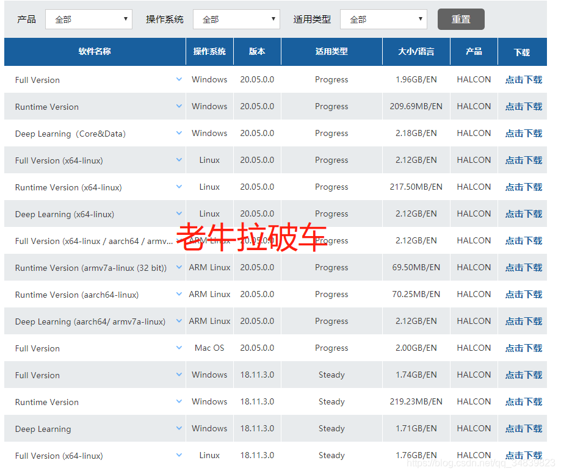This screenshot has width=561, height=474.
Task: Open the 产品 filter dropdown
Action: (x=89, y=20)
